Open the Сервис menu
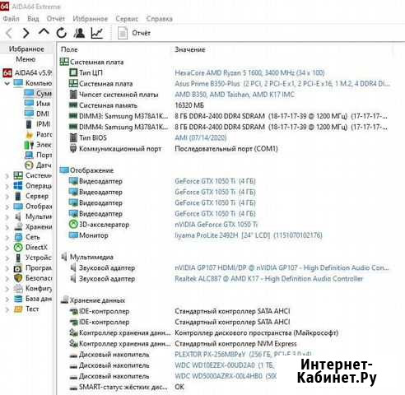 127,19
